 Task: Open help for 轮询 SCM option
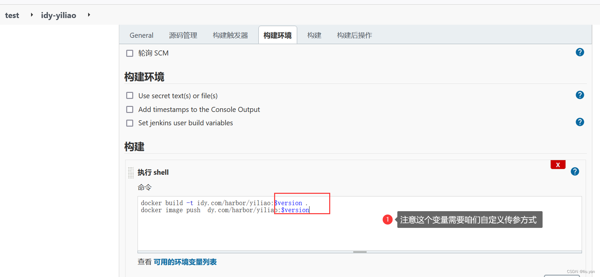tap(580, 52)
